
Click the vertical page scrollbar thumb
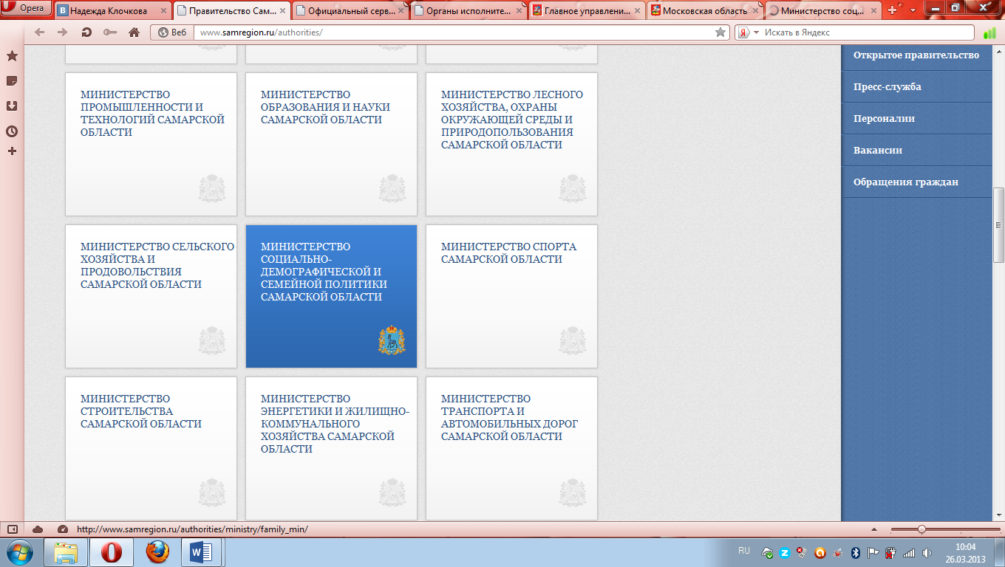coord(998,225)
